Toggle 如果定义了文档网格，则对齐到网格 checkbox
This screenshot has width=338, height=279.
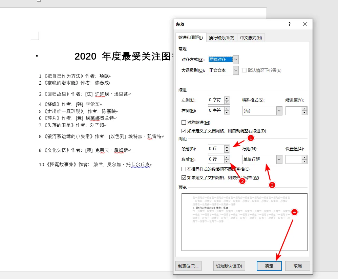point(184,177)
